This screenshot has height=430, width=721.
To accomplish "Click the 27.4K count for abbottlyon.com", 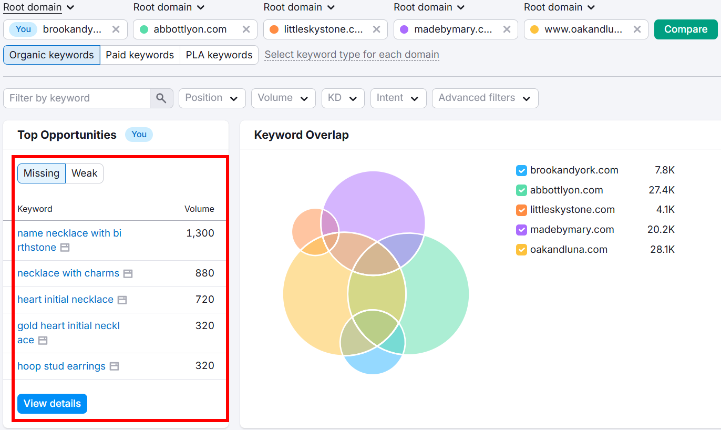I will pyautogui.click(x=661, y=190).
